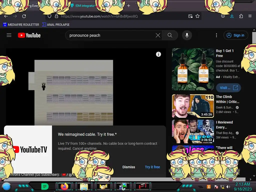The height and width of the screenshot is (192, 256).
Task: Reload the page with the refresh icon
Action: click(24, 16)
